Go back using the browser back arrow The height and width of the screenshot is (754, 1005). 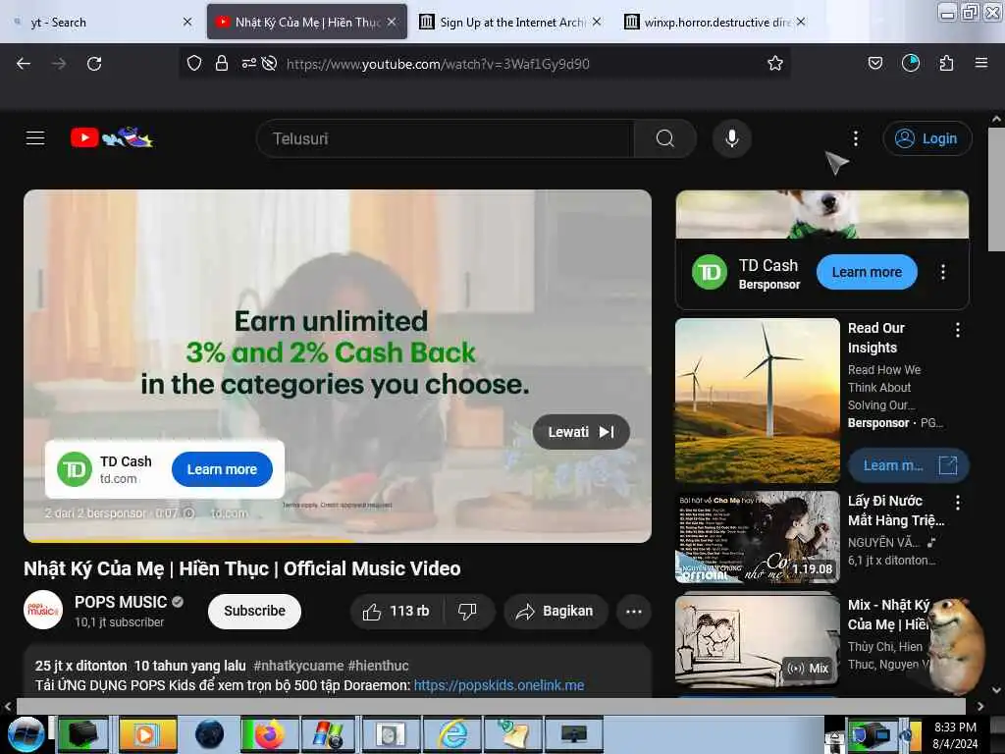click(x=24, y=64)
